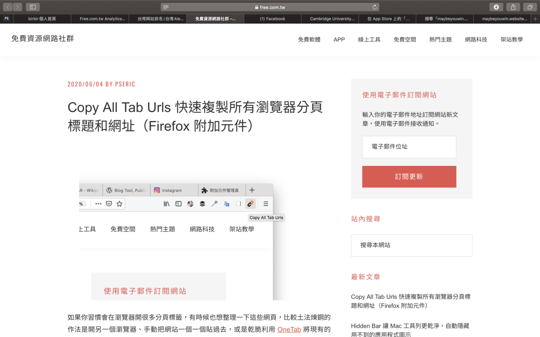Click the 搜尋本網站 search field
Screen dimensions: 540x337
[x=411, y=245]
